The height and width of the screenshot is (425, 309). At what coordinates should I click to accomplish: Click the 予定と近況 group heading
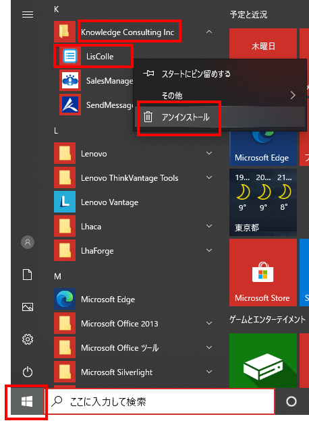pyautogui.click(x=248, y=14)
